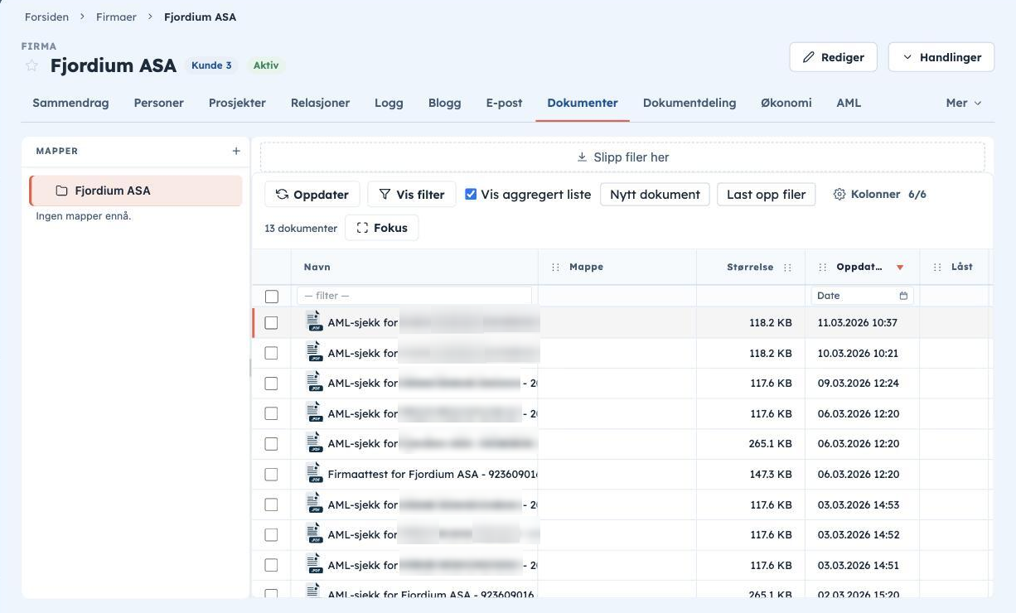Open the calendar icon in the date filter

[x=903, y=296]
